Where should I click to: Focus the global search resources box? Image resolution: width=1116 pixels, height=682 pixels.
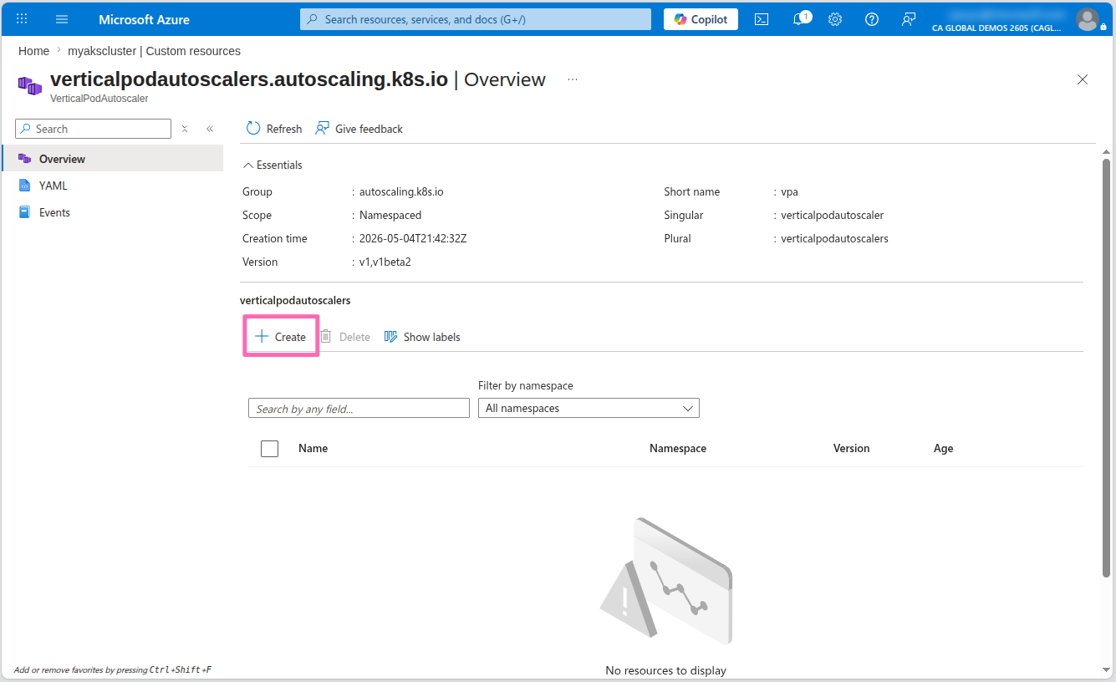(x=476, y=19)
